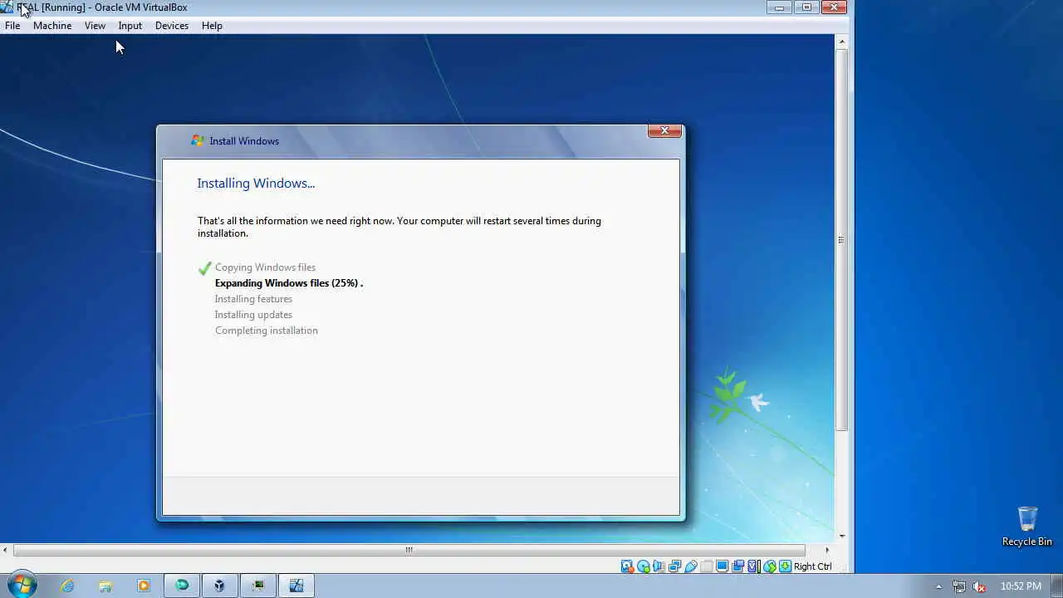Switch to VirtualBox Manager cube taskbar icon
The width and height of the screenshot is (1063, 598).
tap(219, 586)
